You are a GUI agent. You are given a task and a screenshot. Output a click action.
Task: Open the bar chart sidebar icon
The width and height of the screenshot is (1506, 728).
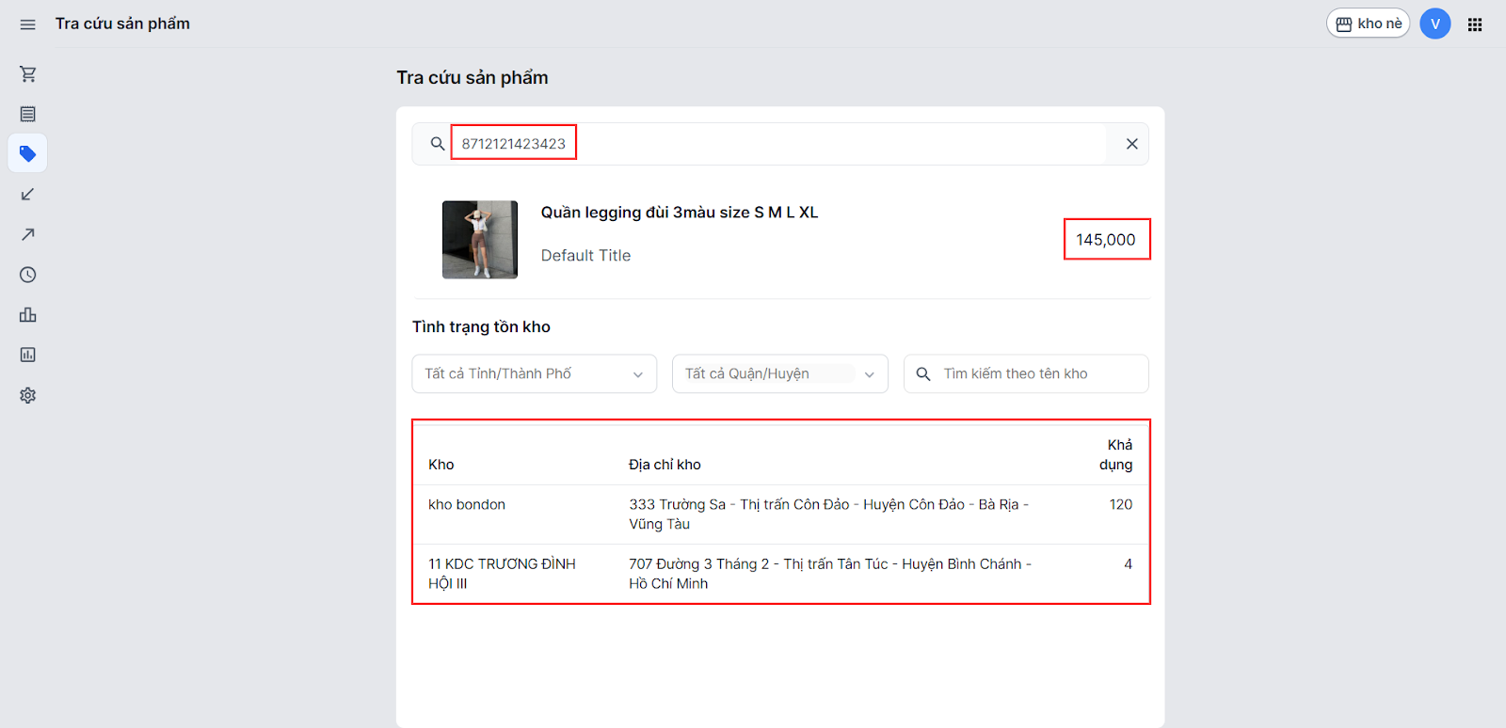(28, 315)
